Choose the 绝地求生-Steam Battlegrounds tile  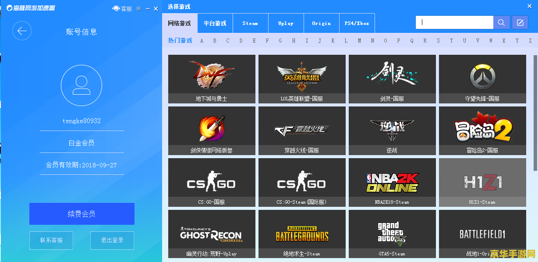(302, 234)
